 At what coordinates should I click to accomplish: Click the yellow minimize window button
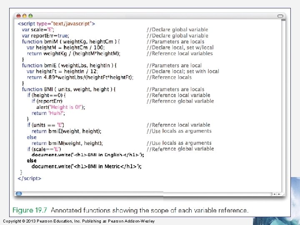click(x=25, y=16)
